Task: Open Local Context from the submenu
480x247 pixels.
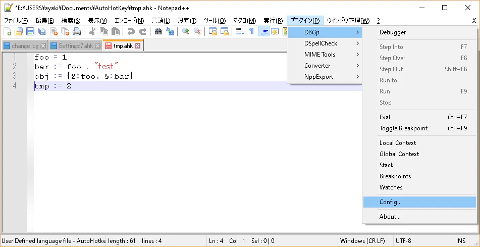Action: click(x=420, y=143)
